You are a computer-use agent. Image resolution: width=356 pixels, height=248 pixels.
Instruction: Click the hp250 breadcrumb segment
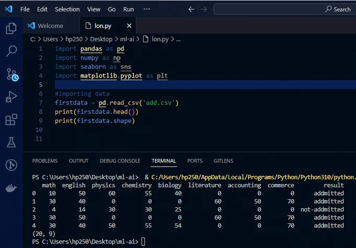click(74, 39)
